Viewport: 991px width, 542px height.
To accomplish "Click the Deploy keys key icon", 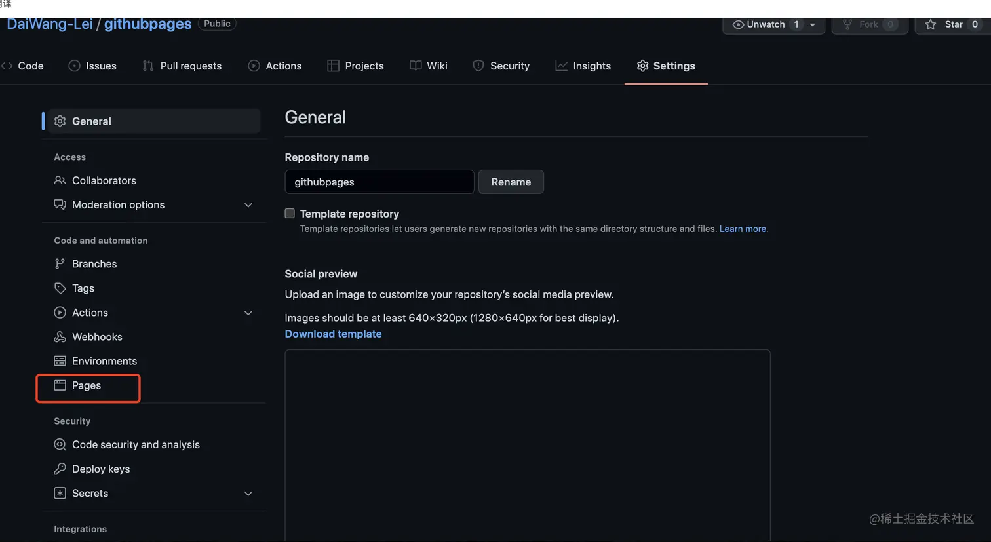I will (60, 469).
